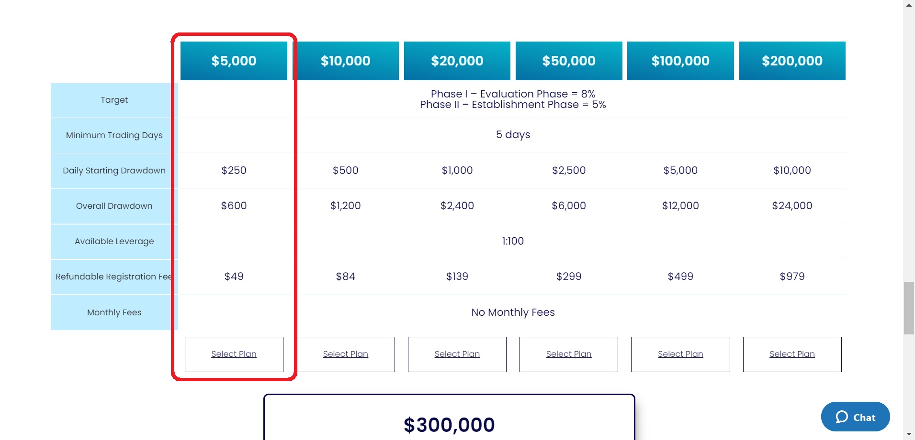This screenshot has height=440, width=915.
Task: Select the $5,000 account header
Action: (234, 61)
